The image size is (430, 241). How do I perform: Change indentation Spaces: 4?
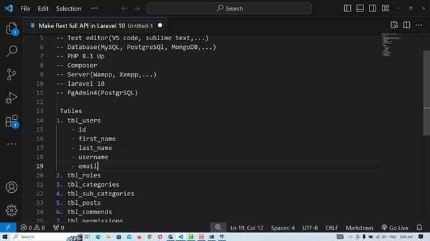(x=283, y=228)
